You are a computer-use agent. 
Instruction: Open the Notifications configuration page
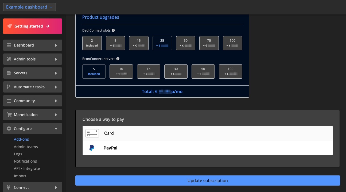coord(25,161)
